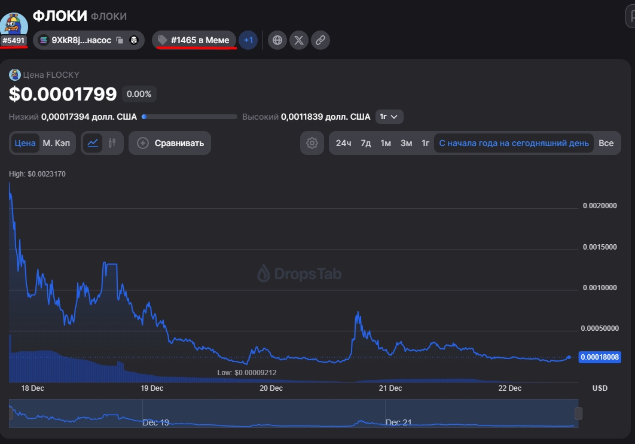
Task: Select the candlestick chart type
Action: [x=112, y=143]
